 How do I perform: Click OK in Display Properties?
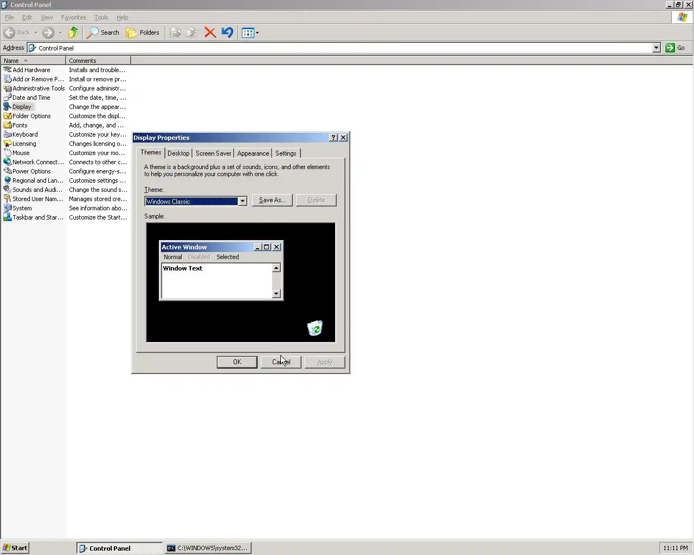pyautogui.click(x=237, y=362)
